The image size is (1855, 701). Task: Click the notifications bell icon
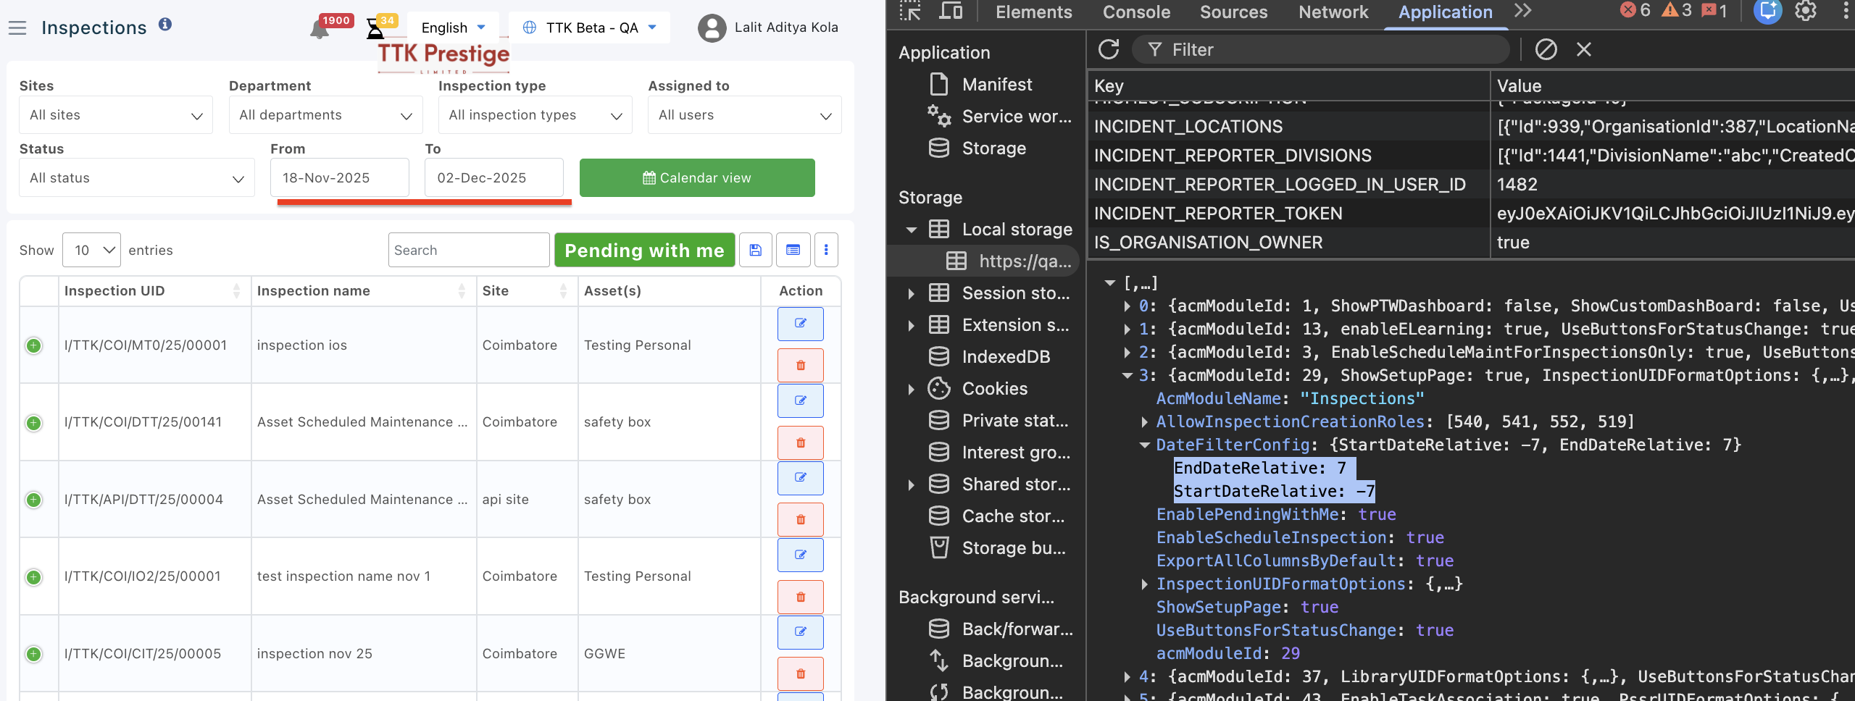point(319,30)
